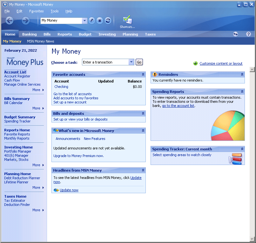Screen dimensions: 256x243
Task: Open Tax Estimator in sidebar
Action: click(x=15, y=200)
